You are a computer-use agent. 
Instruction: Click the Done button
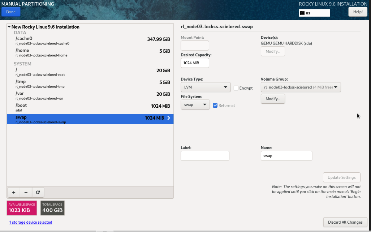[x=11, y=12]
